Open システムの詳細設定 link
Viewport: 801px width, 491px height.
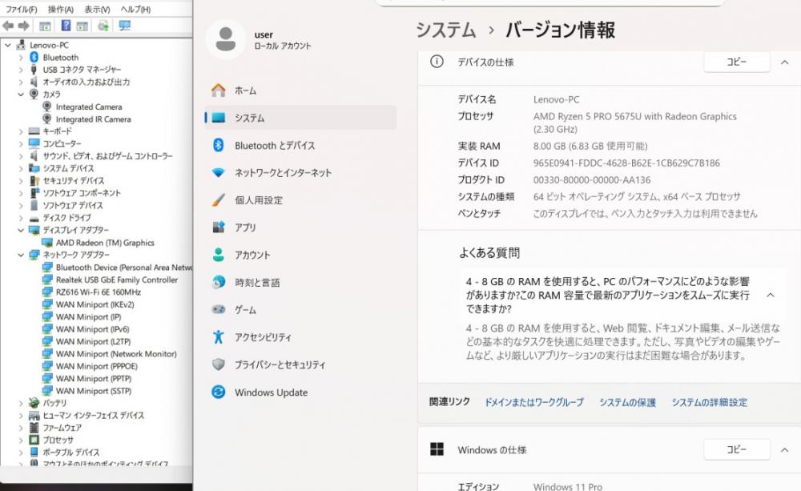point(709,403)
